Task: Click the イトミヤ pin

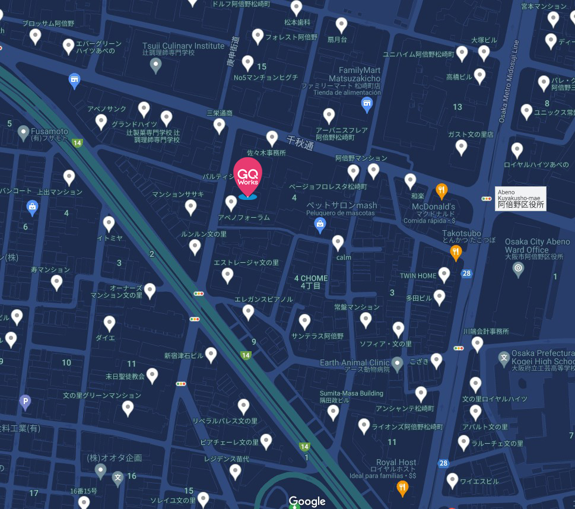Action: (x=109, y=224)
